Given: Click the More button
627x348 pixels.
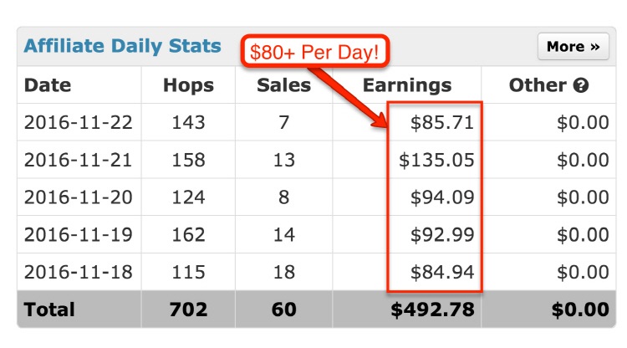Looking at the screenshot, I should [573, 46].
